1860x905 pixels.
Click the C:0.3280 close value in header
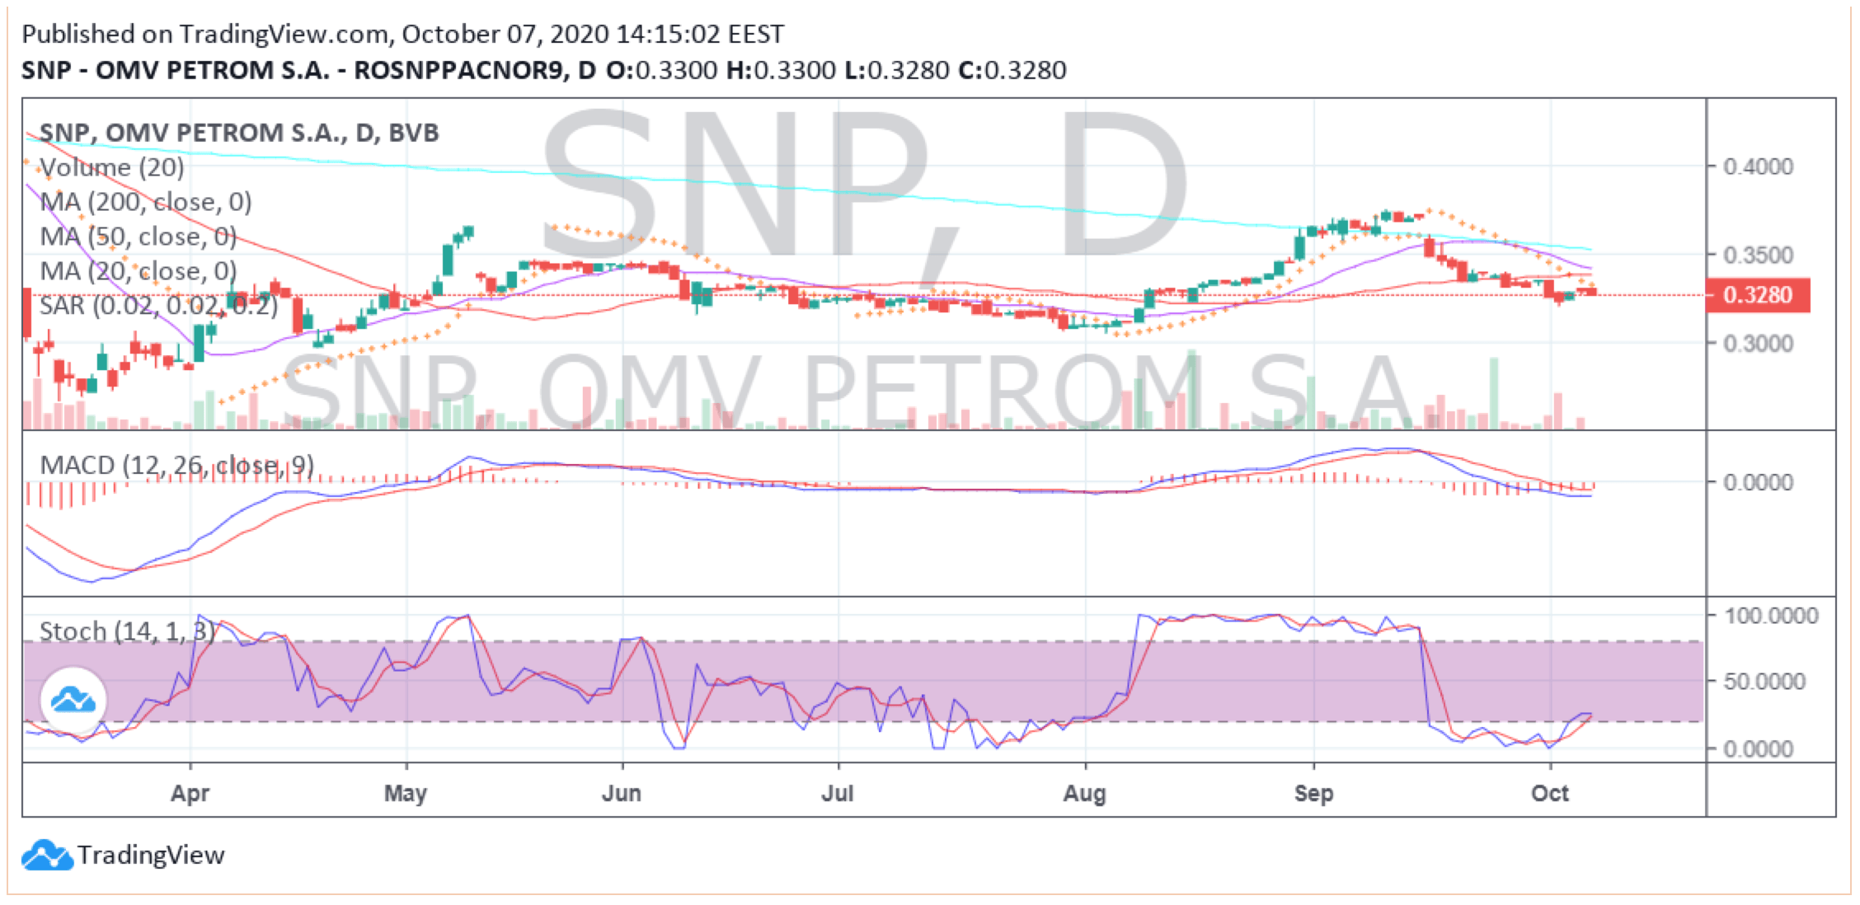pos(1012,70)
